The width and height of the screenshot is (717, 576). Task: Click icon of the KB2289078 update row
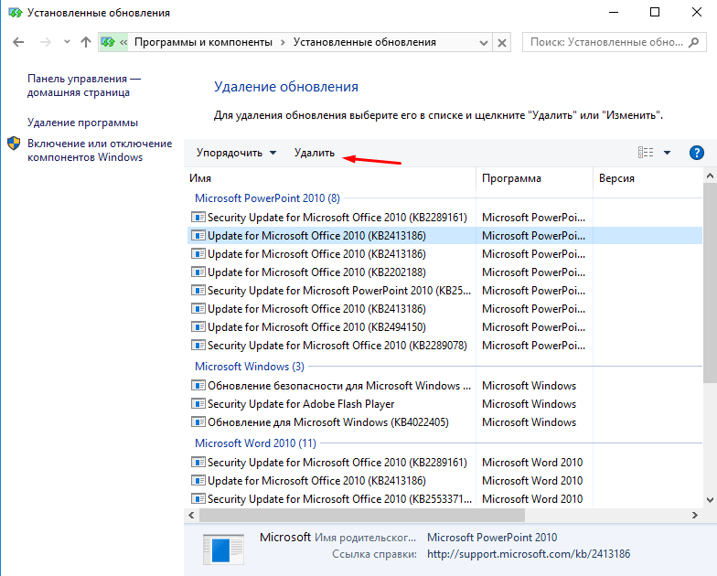(x=198, y=346)
